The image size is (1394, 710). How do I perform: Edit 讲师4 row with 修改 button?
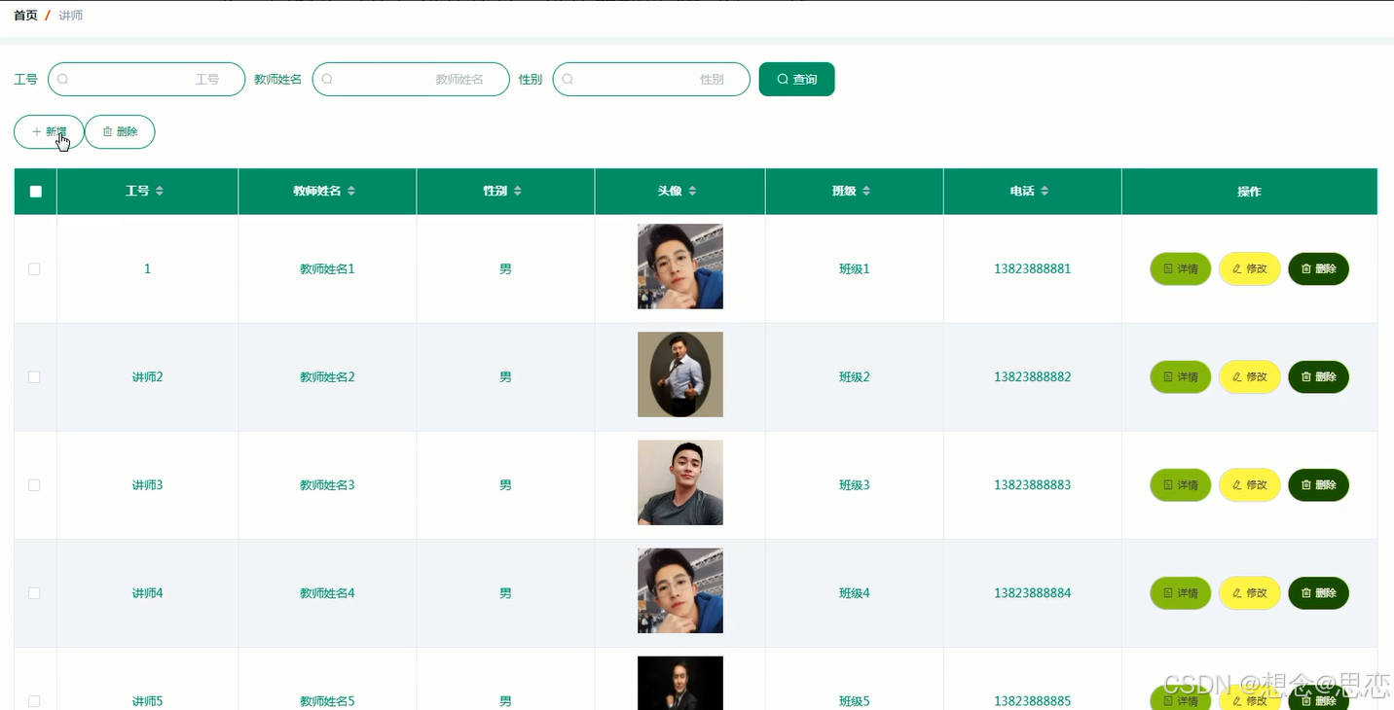[x=1250, y=592]
